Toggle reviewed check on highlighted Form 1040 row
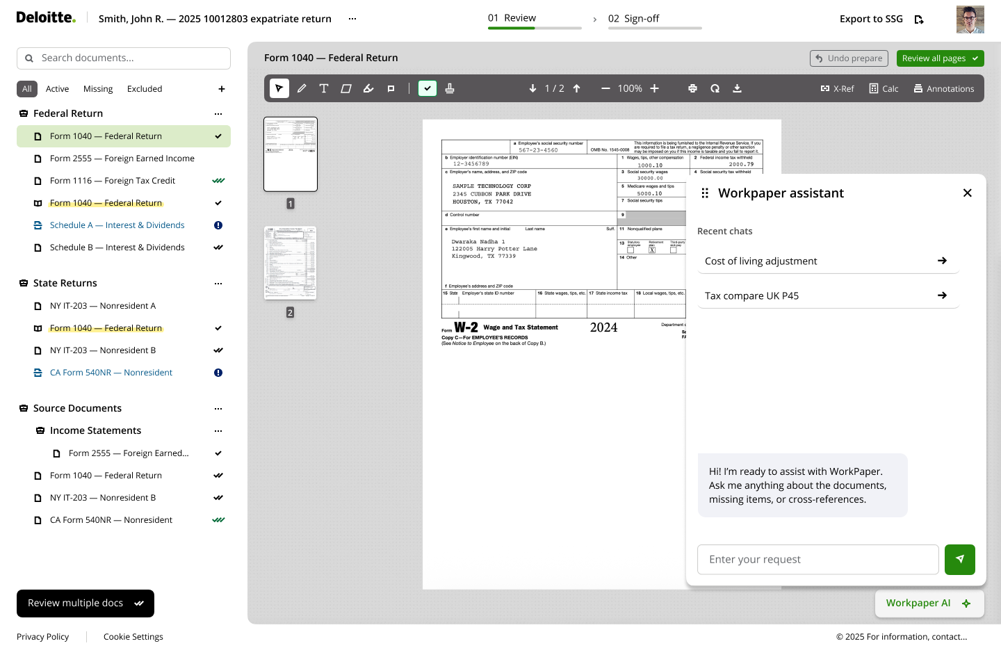 [x=218, y=136]
